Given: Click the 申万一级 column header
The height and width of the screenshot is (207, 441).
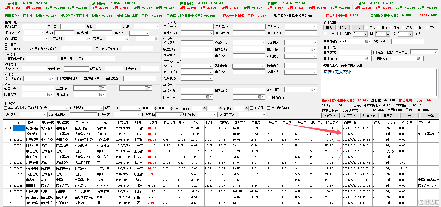Looking at the screenshot, I should [48, 122].
